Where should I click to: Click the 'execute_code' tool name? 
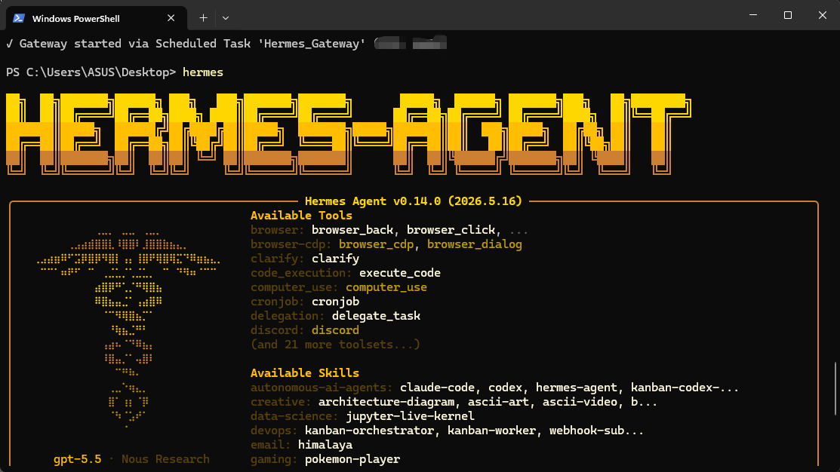click(x=400, y=273)
